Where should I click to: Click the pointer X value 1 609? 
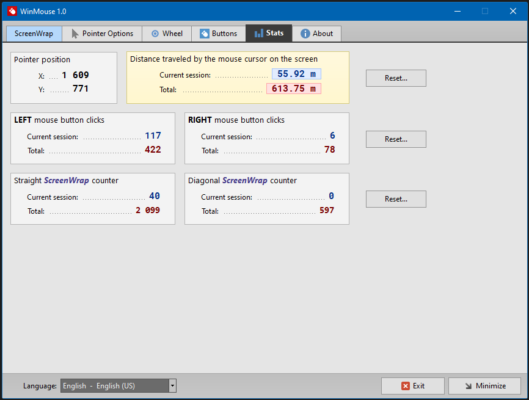(75, 75)
